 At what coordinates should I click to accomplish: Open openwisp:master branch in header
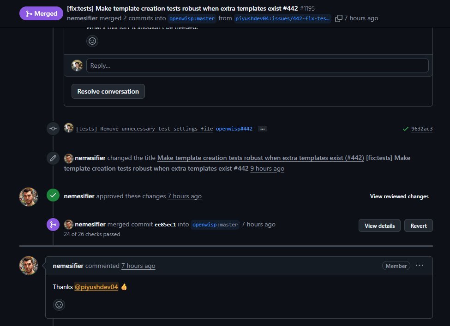[192, 18]
